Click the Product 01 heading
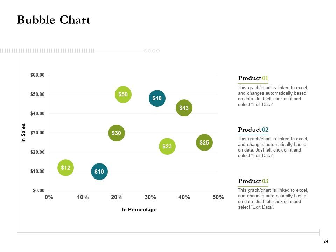This screenshot has height=252, width=336. (x=253, y=78)
